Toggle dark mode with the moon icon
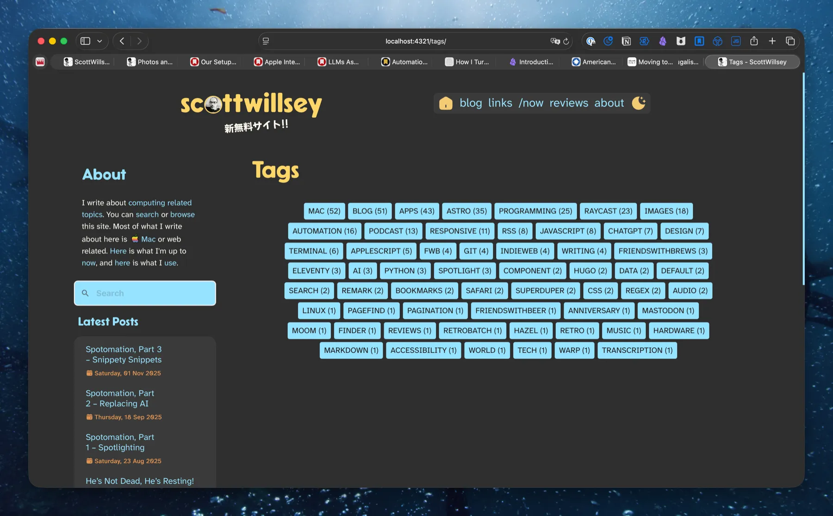The width and height of the screenshot is (833, 516). point(639,103)
